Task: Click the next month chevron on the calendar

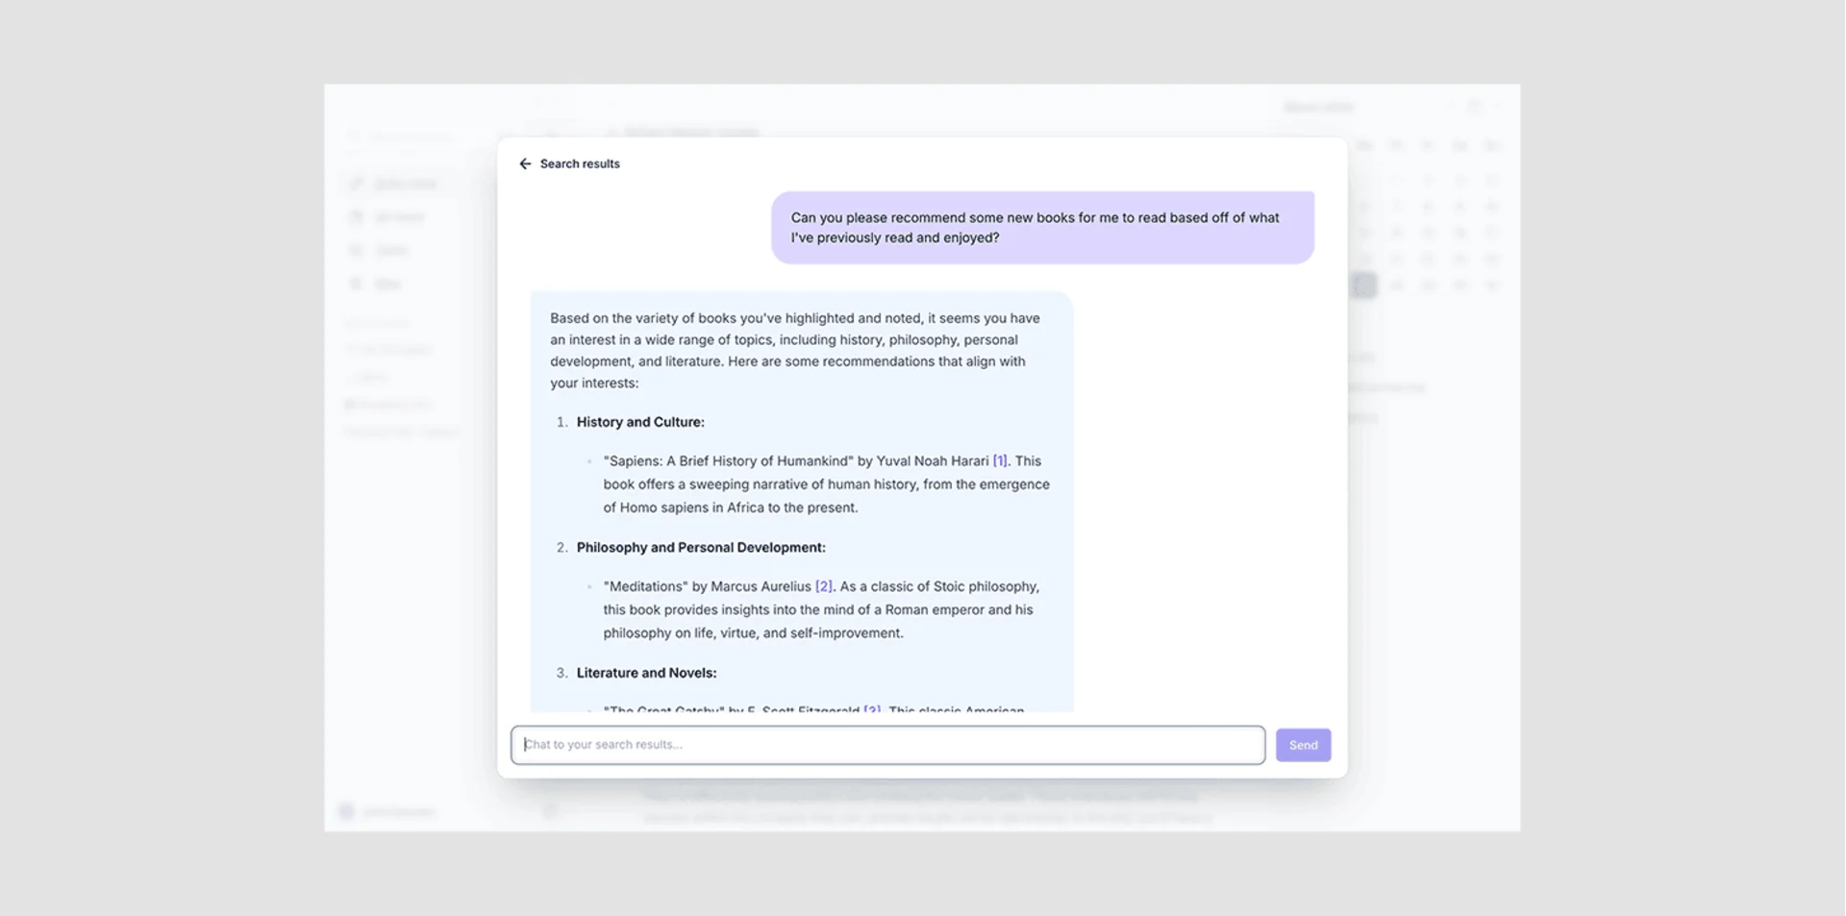Action: [x=1497, y=107]
